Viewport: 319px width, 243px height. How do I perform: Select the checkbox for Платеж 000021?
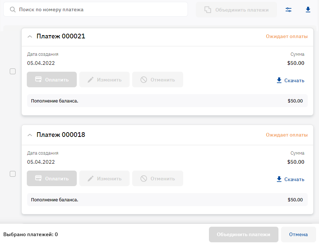[13, 71]
